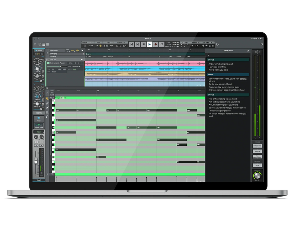The height and width of the screenshot is (233, 296).
Task: Click the Instruments Folder volume slider
Action: tap(57, 66)
